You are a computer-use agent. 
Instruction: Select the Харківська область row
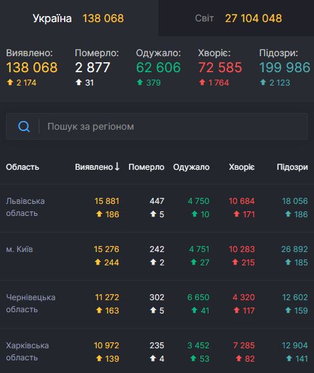pos(157,351)
